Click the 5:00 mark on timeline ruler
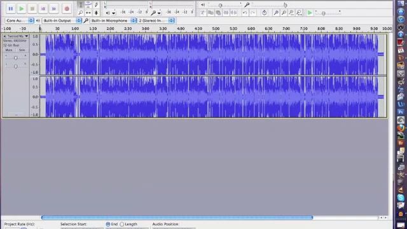 pos(216,29)
